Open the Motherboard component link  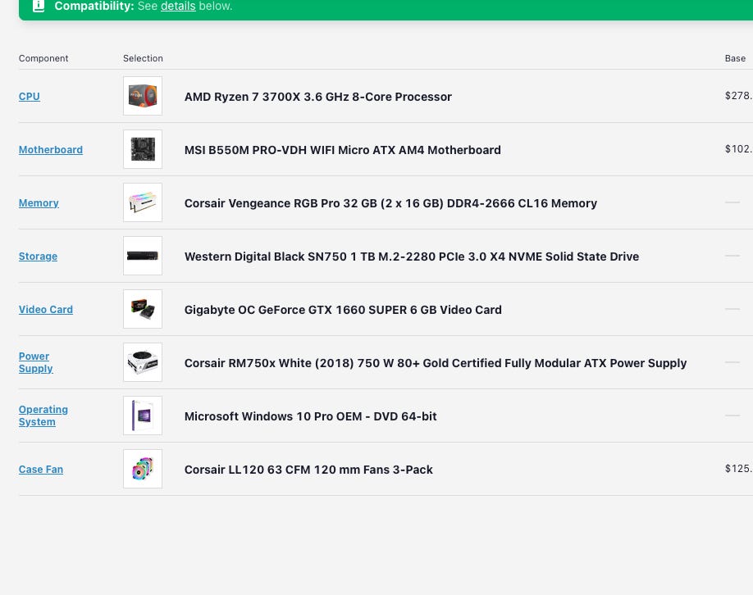50,150
